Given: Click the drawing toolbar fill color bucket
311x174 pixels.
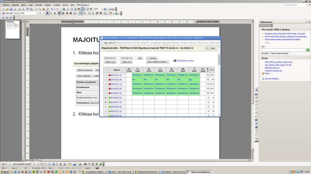Looking at the screenshot, I should click(69, 164).
